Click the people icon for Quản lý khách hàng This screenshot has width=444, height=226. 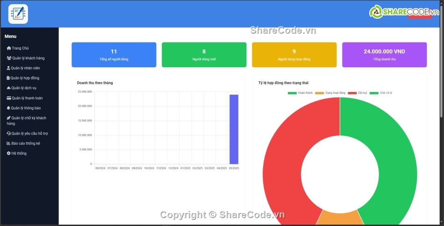pyautogui.click(x=9, y=58)
